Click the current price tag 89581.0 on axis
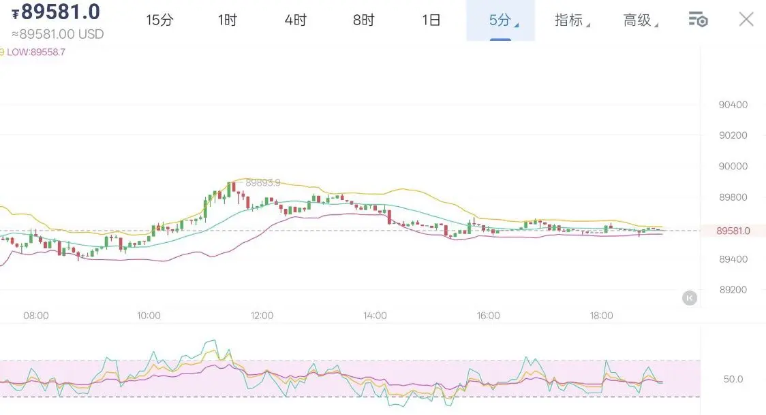The image size is (766, 415). click(733, 231)
